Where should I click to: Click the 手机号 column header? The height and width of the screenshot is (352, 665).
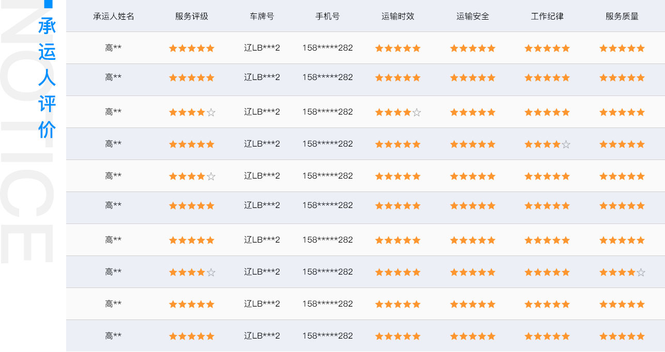328,16
